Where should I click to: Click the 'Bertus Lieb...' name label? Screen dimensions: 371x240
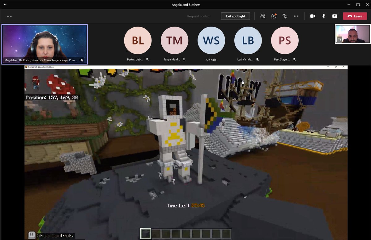(135, 59)
